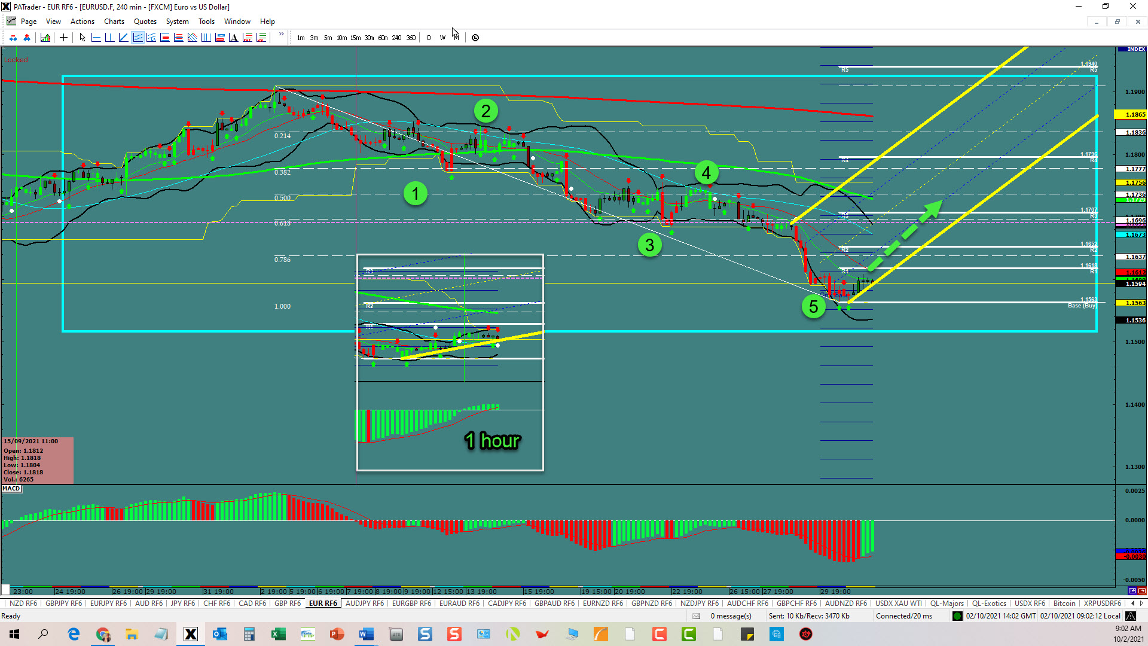The height and width of the screenshot is (646, 1148).
Task: Click the red 1.1612 price label
Action: 1131,272
